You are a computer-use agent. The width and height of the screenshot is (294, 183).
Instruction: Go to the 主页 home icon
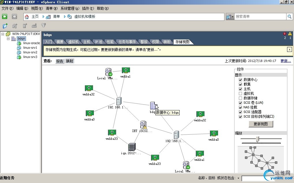click(27, 17)
